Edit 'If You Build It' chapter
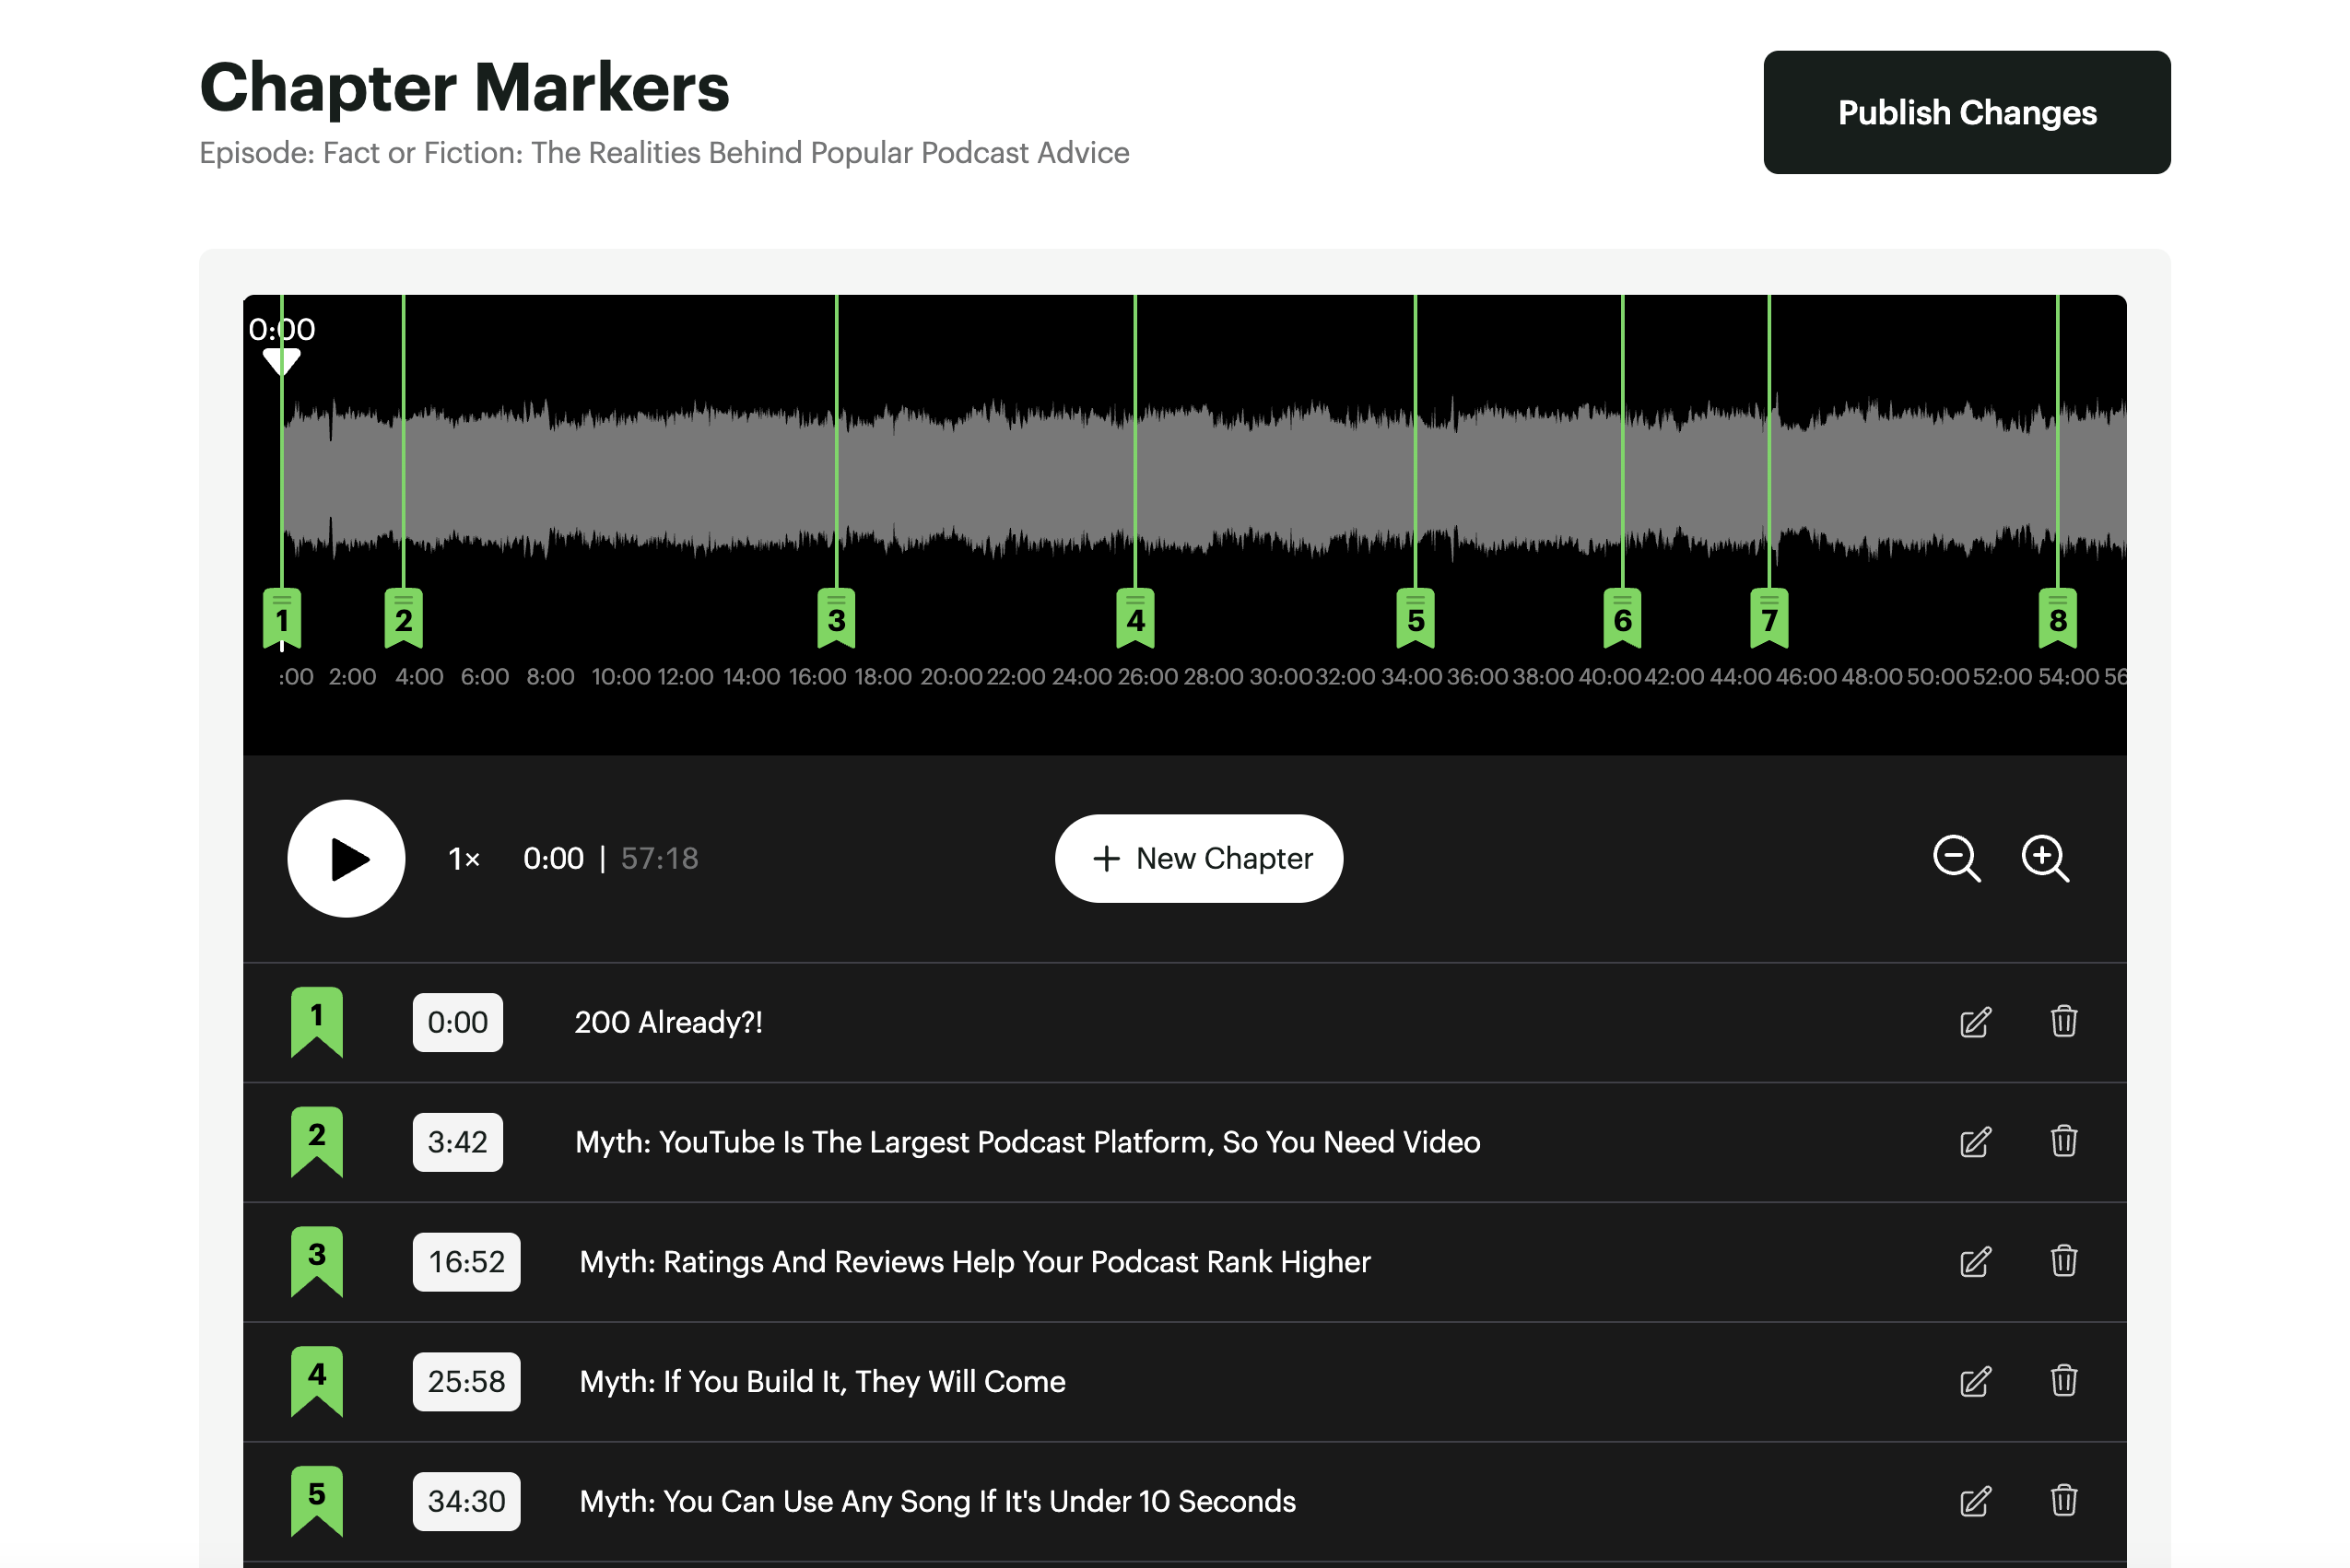The image size is (2350, 1568). click(1975, 1381)
